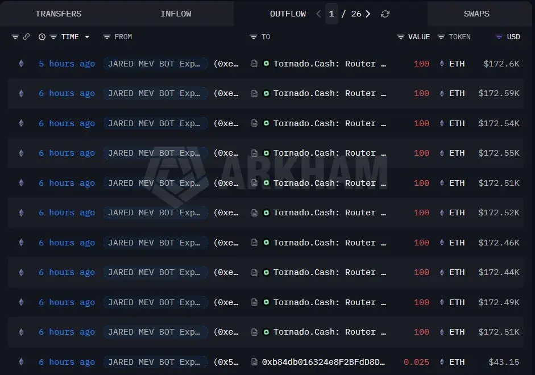Screen dimensions: 535x375
Task: Click the chain link icon in header
Action: tap(26, 36)
